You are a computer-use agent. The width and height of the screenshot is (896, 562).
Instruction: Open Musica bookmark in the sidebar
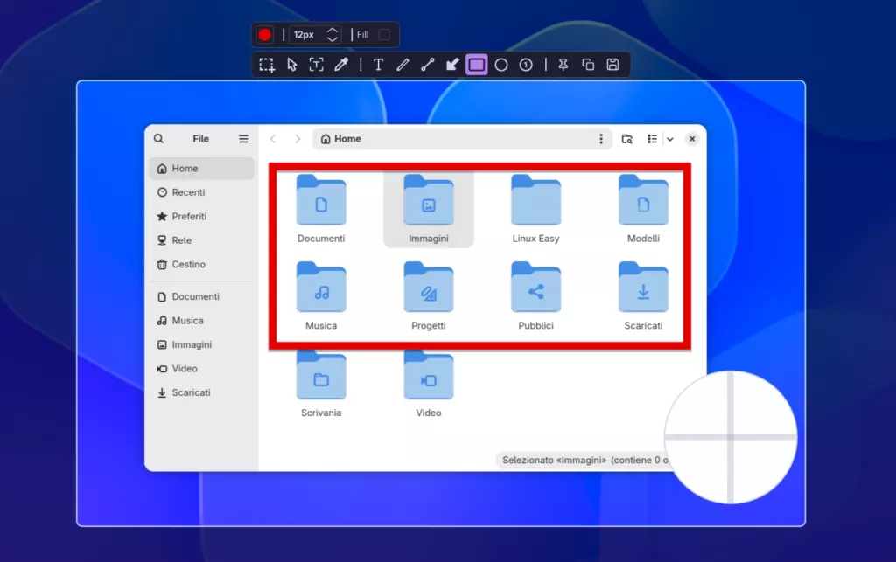pyautogui.click(x=201, y=321)
